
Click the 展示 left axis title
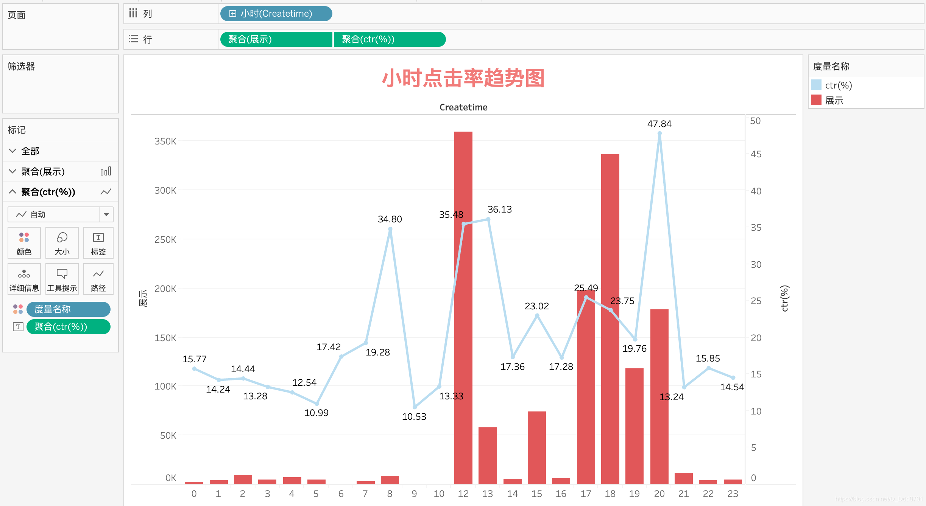143,298
